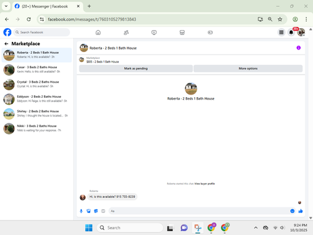Click the $805 listing info line
This screenshot has width=313, height=235.
tap(103, 61)
